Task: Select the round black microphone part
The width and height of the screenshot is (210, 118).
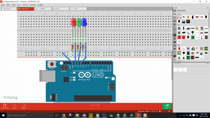Action: pyautogui.click(x=193, y=33)
